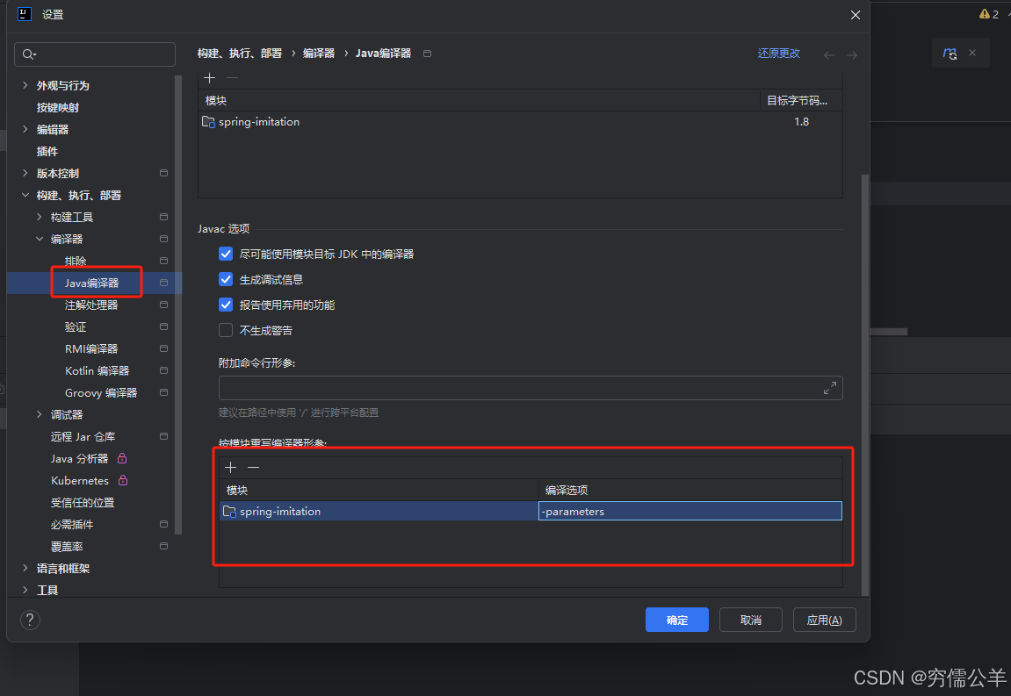Image resolution: width=1011 pixels, height=696 pixels.
Task: Click settings content vertical scrollbar
Action: point(864,385)
